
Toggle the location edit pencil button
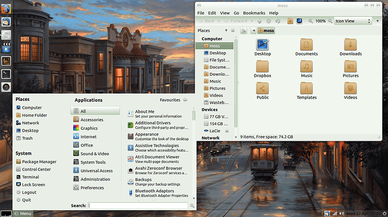pos(243,31)
